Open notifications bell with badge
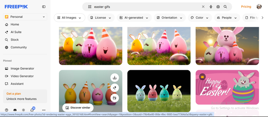Screen dimensions: 268x117 pos(32,110)
